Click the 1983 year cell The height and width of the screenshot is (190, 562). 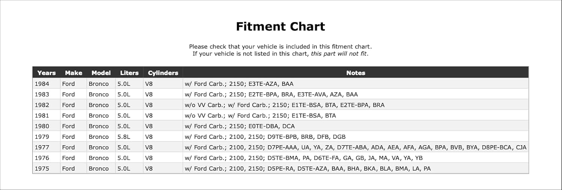coord(42,94)
